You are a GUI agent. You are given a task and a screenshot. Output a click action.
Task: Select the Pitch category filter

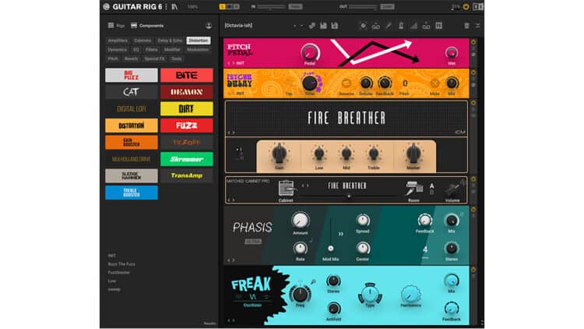[x=113, y=58]
